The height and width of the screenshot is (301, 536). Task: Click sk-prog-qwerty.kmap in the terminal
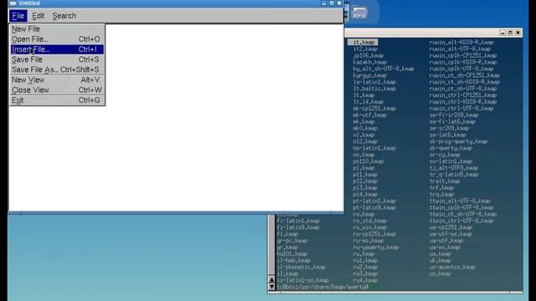click(458, 141)
